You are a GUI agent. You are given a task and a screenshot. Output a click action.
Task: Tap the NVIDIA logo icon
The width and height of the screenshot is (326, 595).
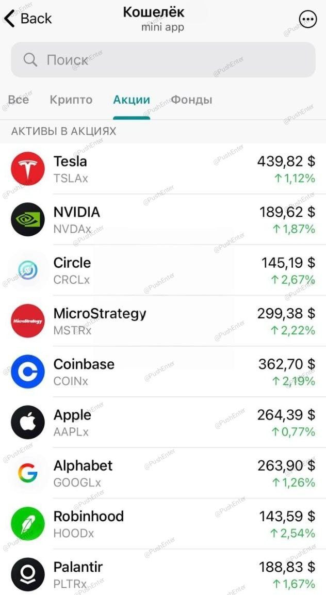(x=28, y=219)
